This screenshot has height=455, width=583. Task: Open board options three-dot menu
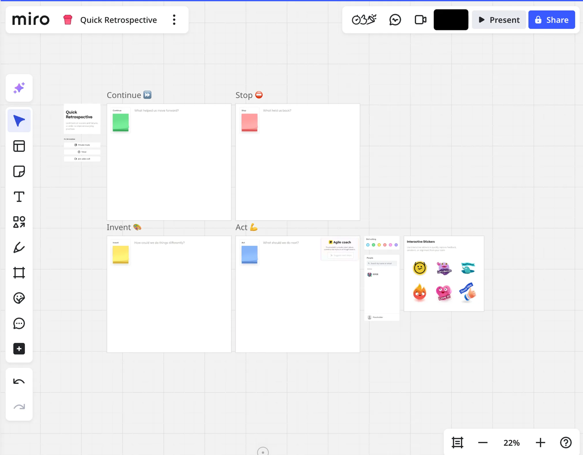pyautogui.click(x=174, y=20)
